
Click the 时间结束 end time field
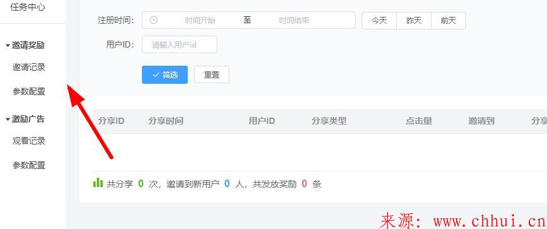[294, 21]
